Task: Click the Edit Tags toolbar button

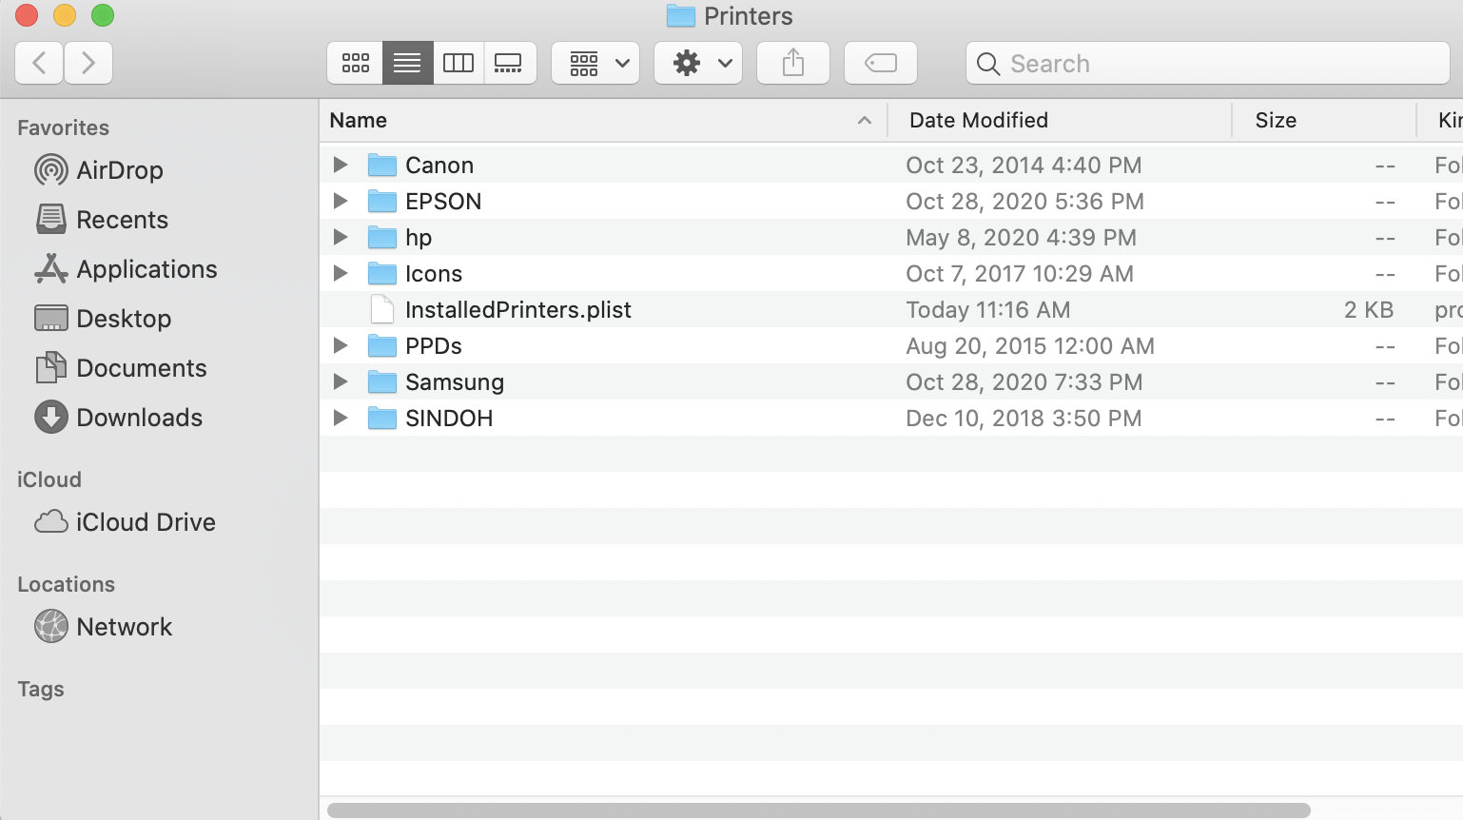Action: (881, 63)
